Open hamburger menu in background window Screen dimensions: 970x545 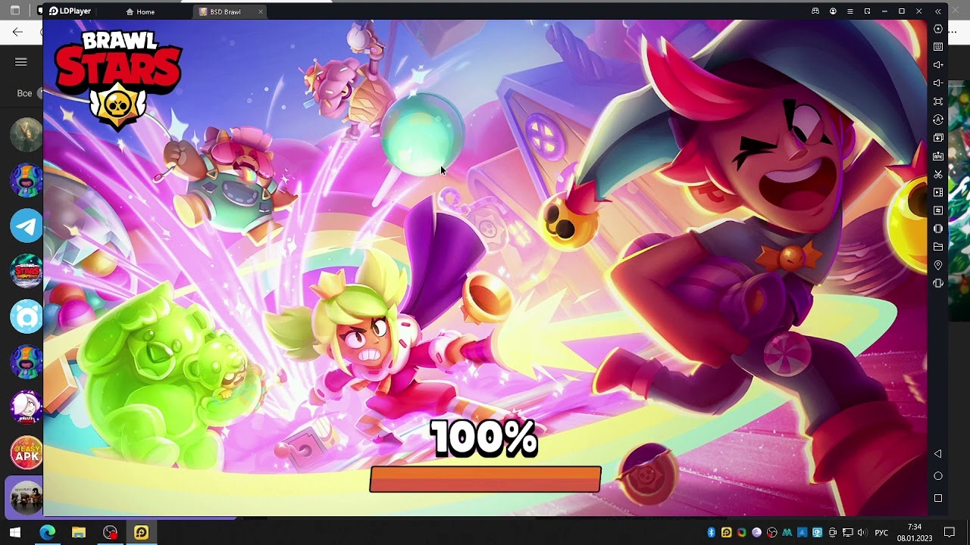(x=21, y=62)
